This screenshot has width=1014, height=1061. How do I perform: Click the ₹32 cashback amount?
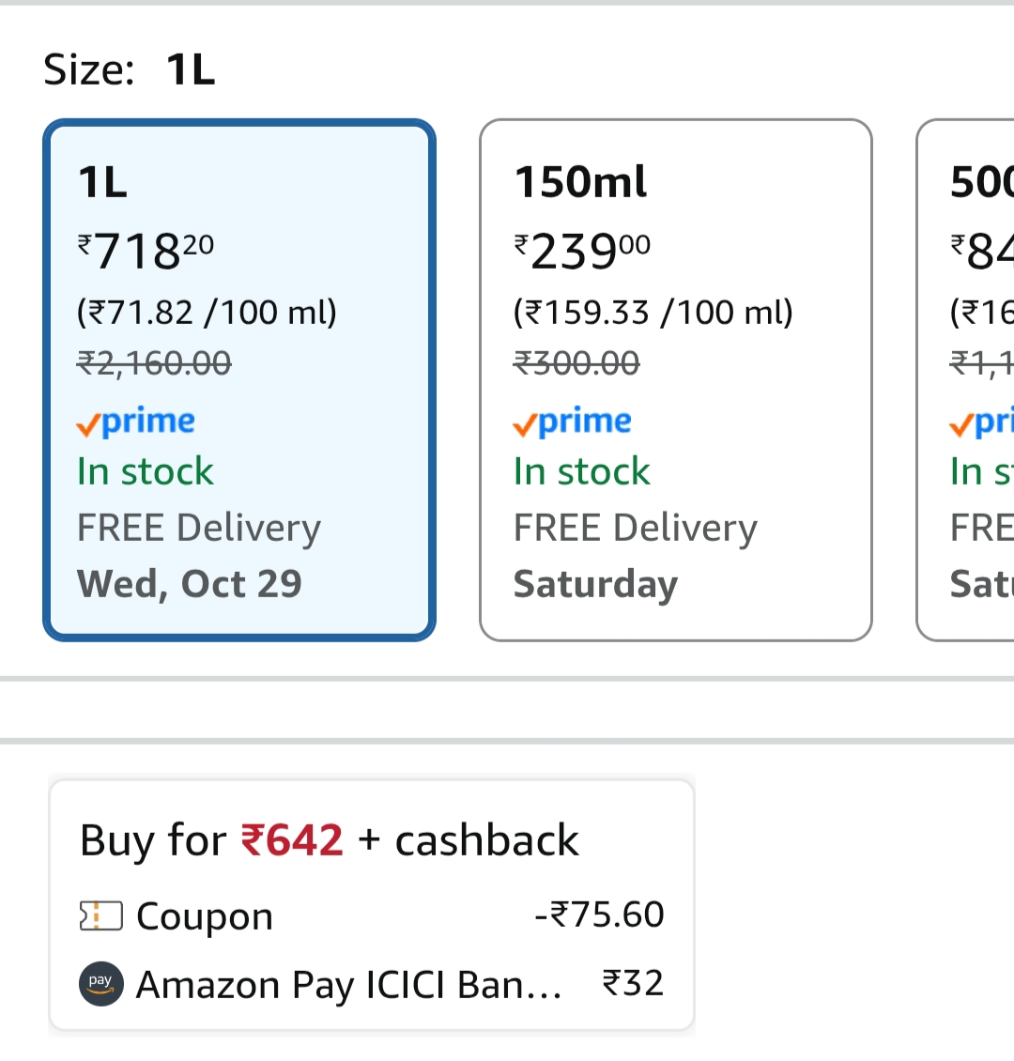pyautogui.click(x=633, y=983)
